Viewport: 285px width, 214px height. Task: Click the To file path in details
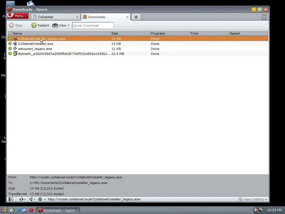(x=68, y=183)
